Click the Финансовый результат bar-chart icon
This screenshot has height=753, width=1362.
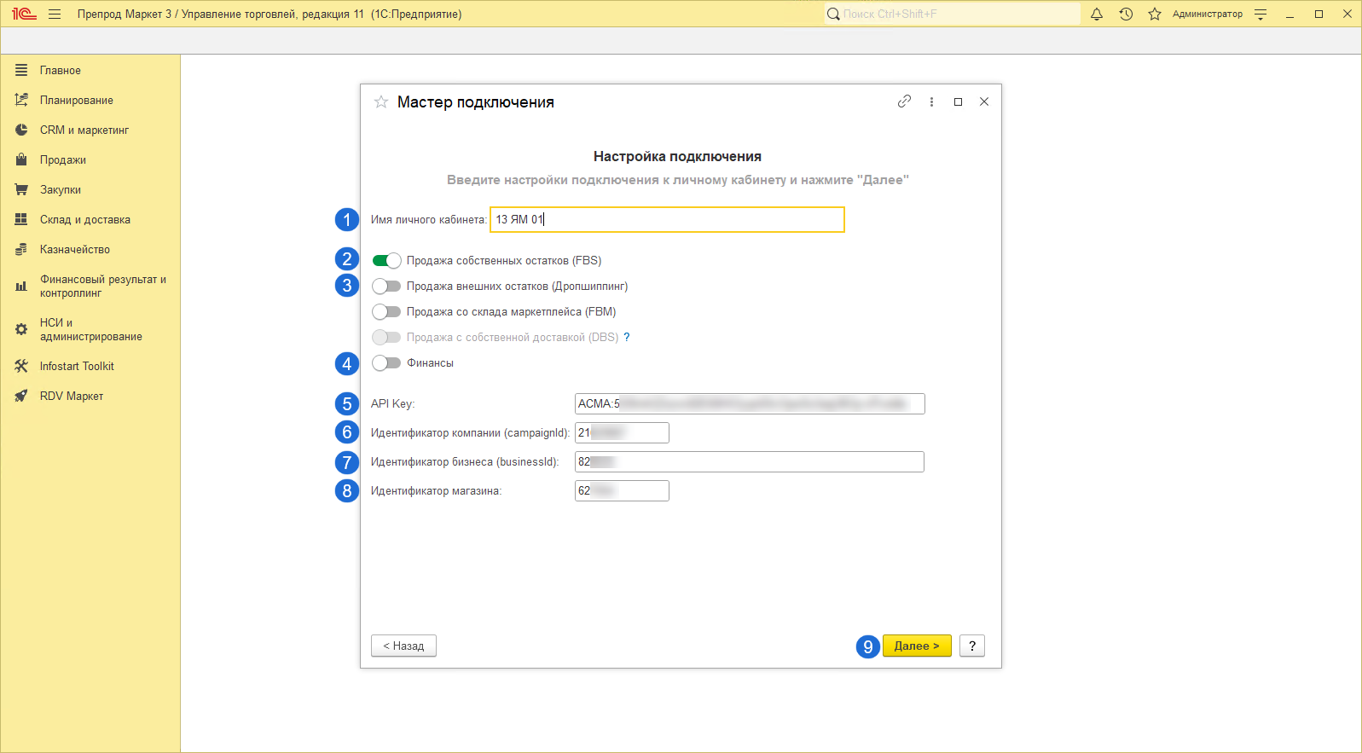tap(21, 286)
